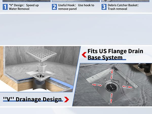
Task: Click the blue number 2 badge
Action: 54,7
